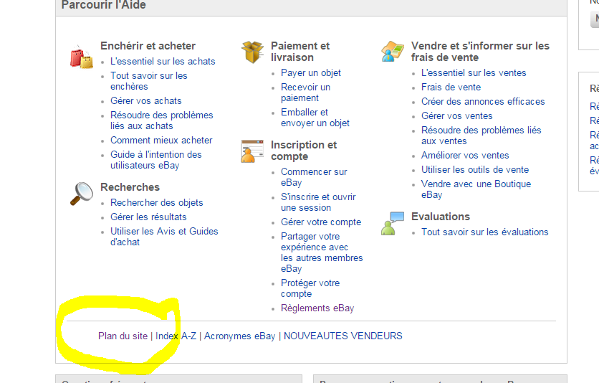Click the cardboard box icon for Paiement et livraison

pos(252,52)
